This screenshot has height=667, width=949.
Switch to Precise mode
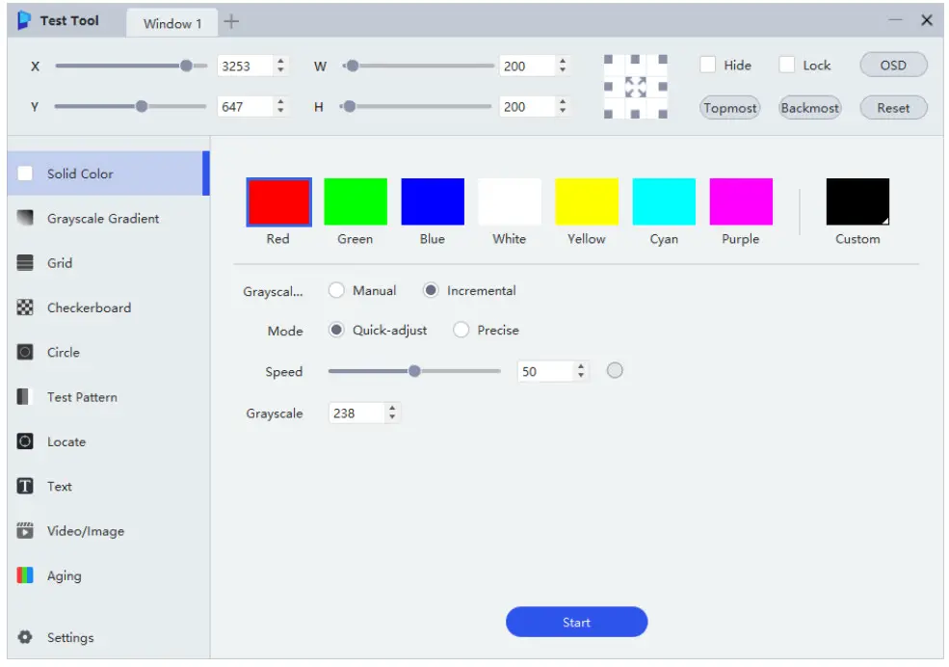click(462, 330)
